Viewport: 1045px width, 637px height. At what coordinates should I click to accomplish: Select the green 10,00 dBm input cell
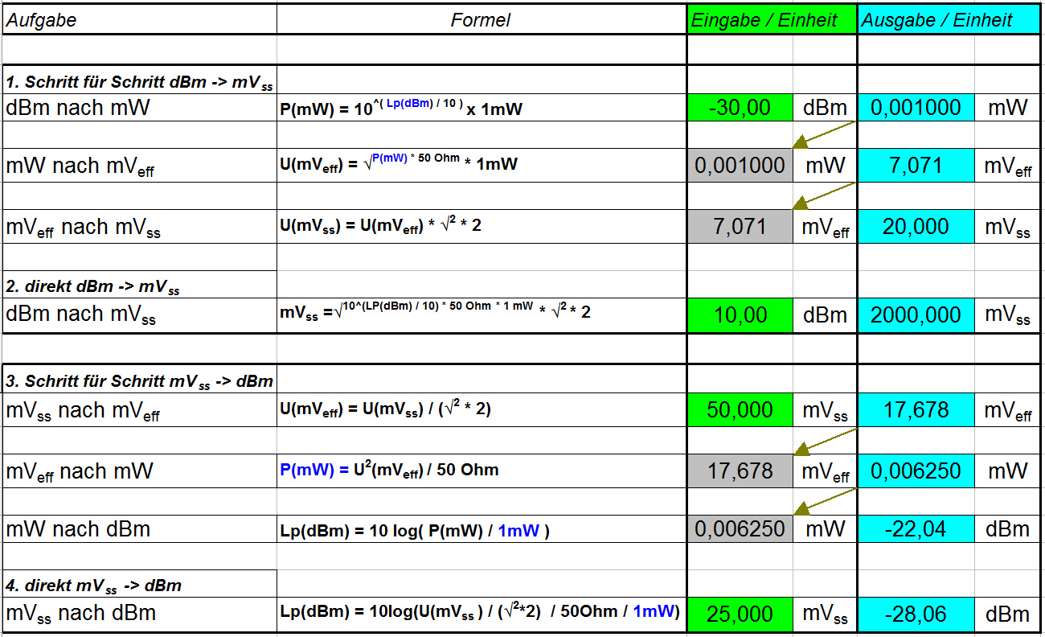[x=740, y=315]
